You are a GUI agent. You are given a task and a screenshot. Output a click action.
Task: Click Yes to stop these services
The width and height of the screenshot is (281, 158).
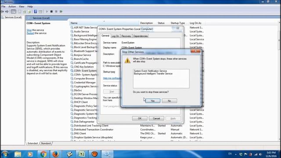[152, 101]
